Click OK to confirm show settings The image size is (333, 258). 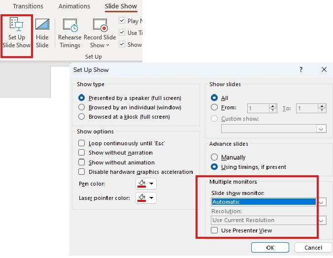pyautogui.click(x=270, y=248)
